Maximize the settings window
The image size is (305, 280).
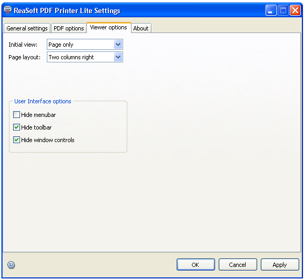(283, 10)
